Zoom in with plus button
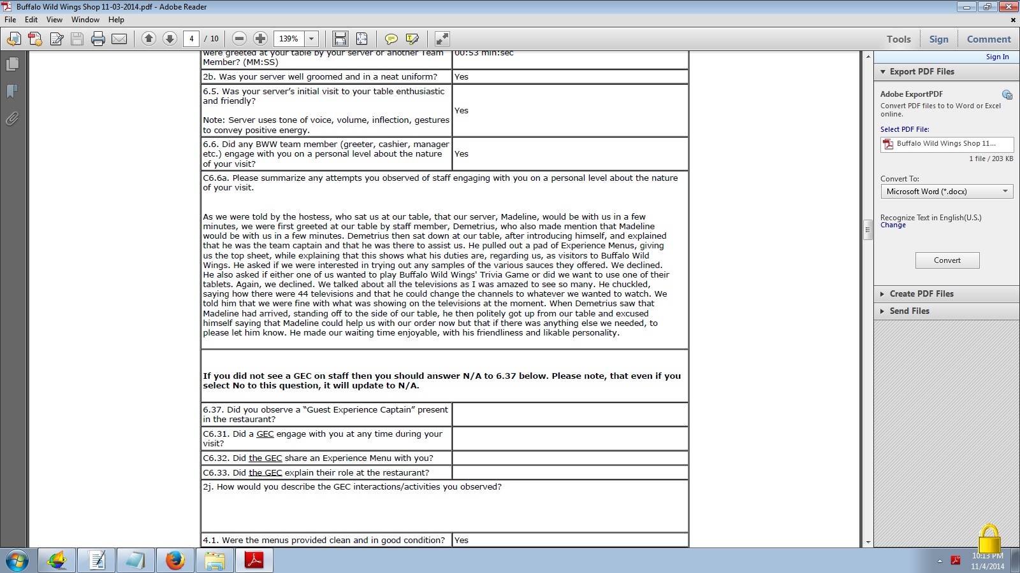The width and height of the screenshot is (1020, 573). 260,39
